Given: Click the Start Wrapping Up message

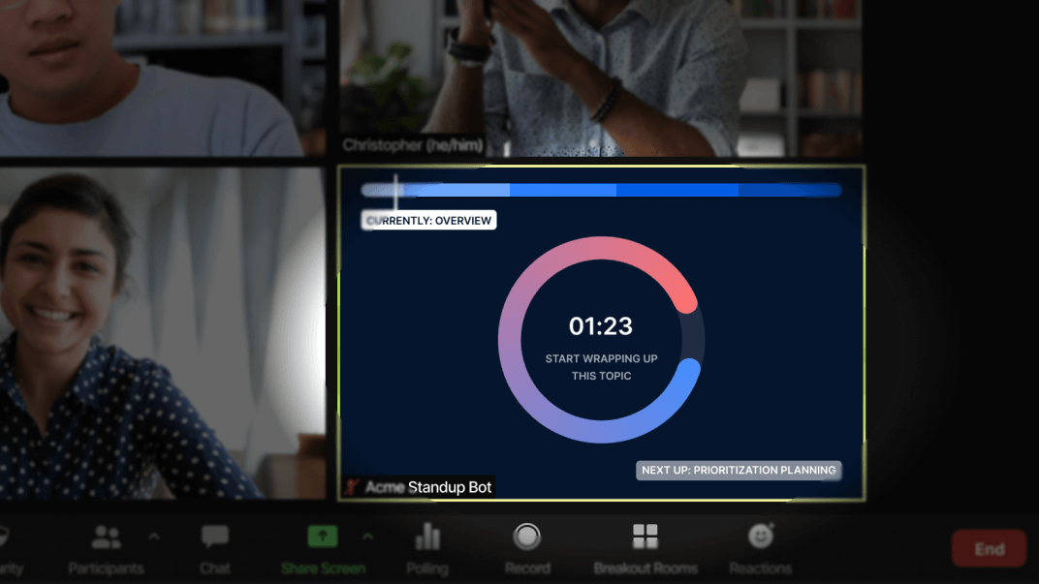Looking at the screenshot, I should click(601, 366).
